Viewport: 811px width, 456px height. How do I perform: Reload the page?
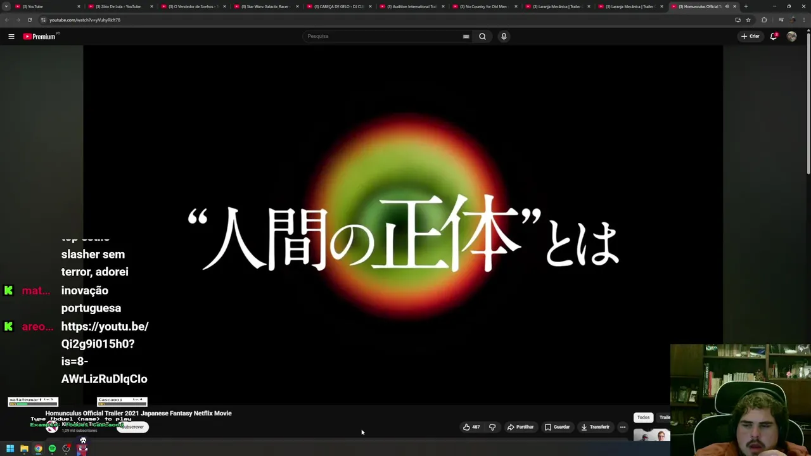pos(29,20)
